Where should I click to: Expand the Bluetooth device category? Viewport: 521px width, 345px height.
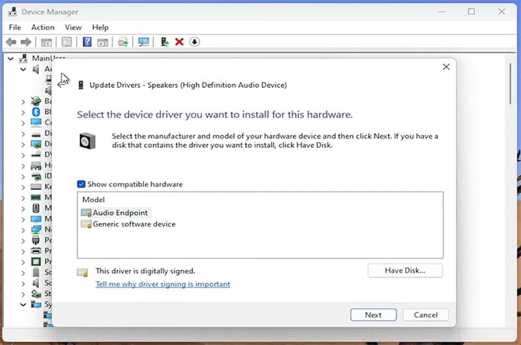pos(23,111)
